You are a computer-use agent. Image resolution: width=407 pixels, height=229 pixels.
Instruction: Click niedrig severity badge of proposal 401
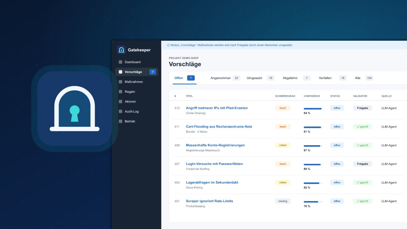[283, 201]
